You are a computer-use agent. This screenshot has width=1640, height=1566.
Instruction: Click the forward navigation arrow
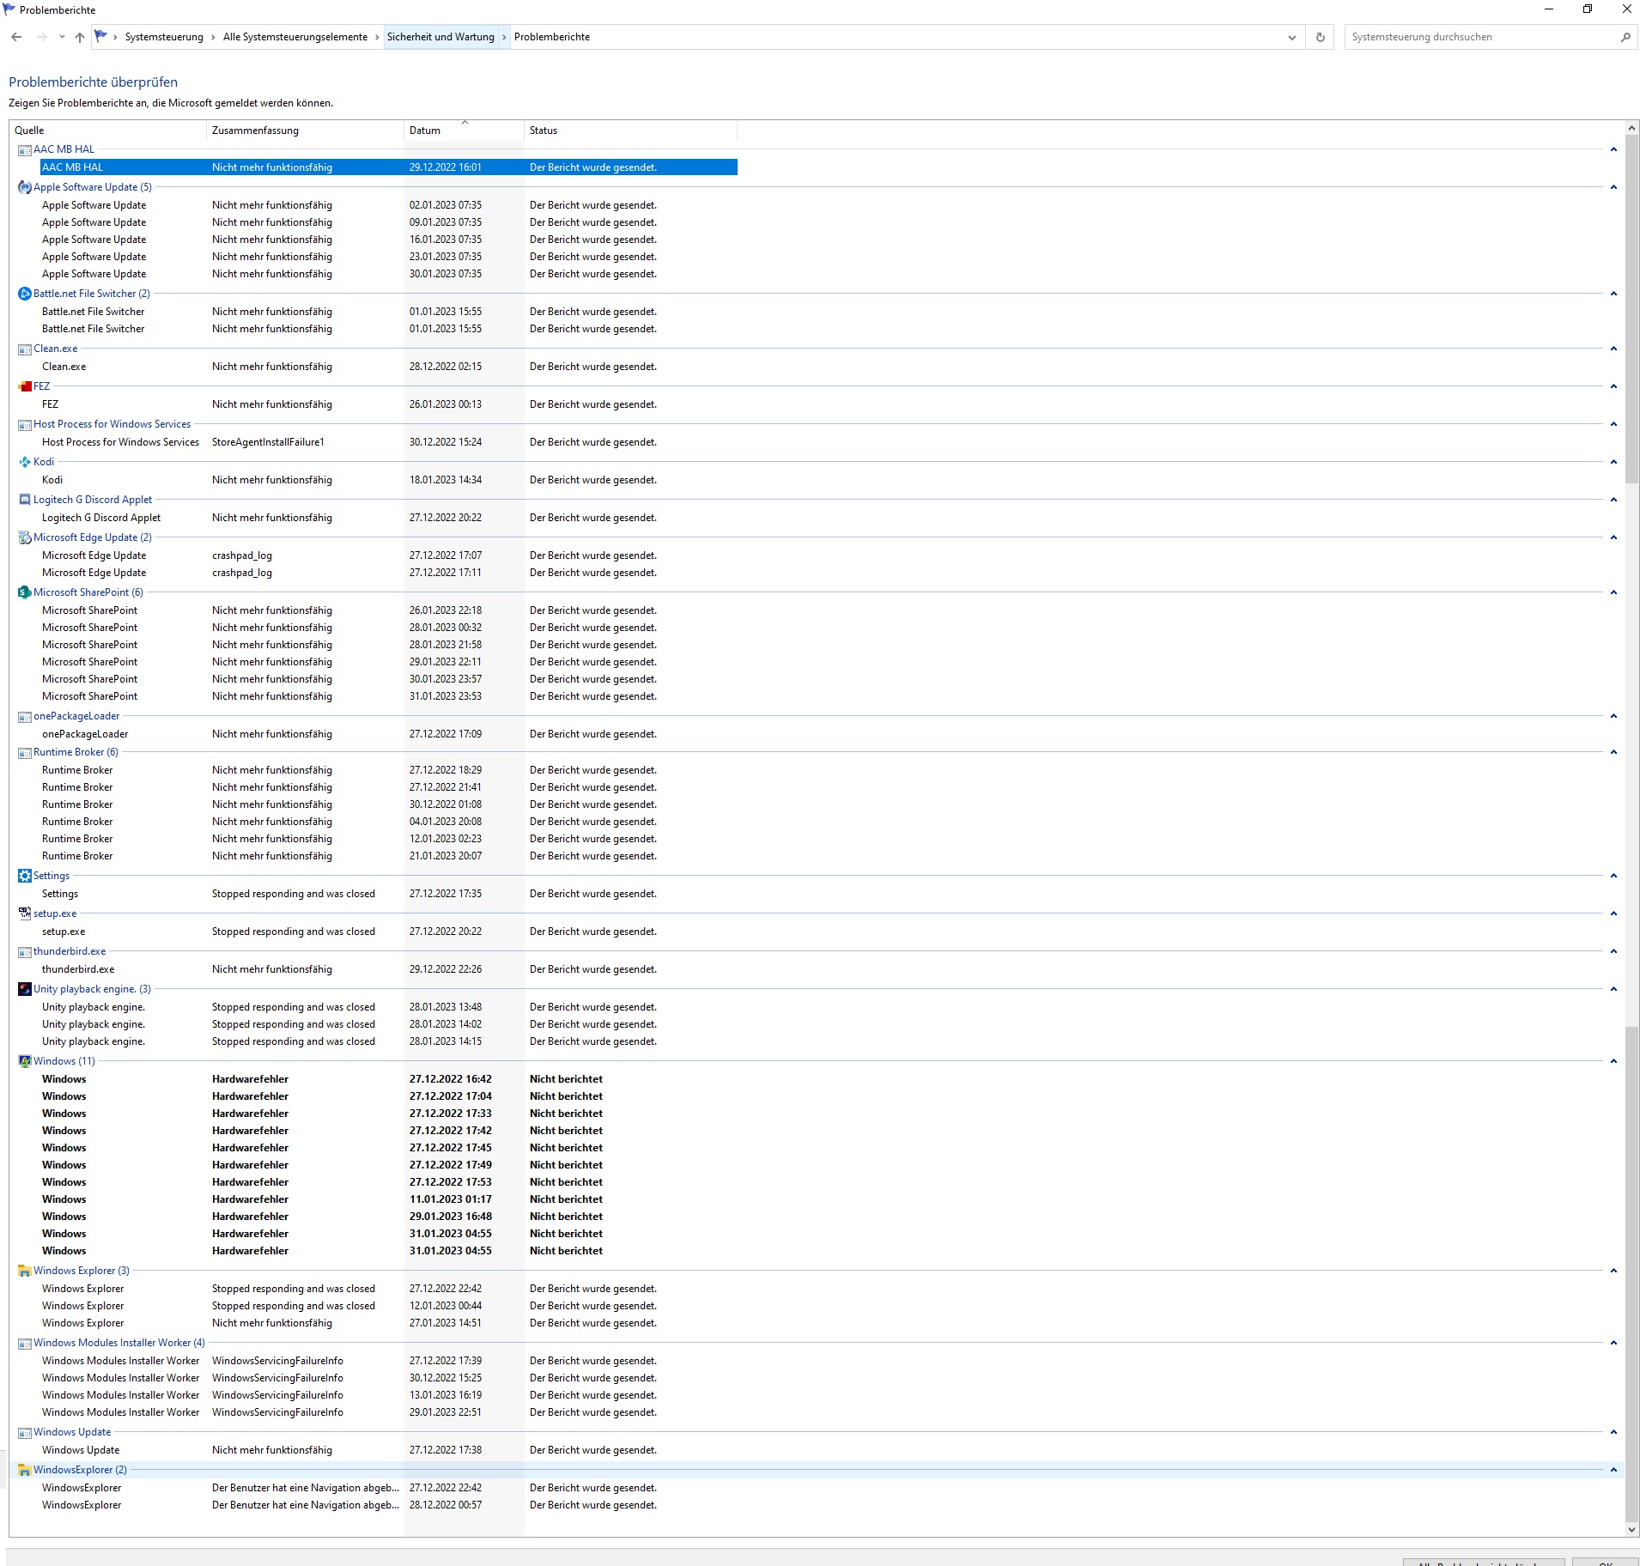coord(41,37)
